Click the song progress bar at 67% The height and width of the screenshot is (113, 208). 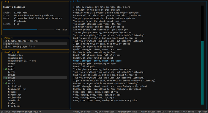[x=29, y=30]
